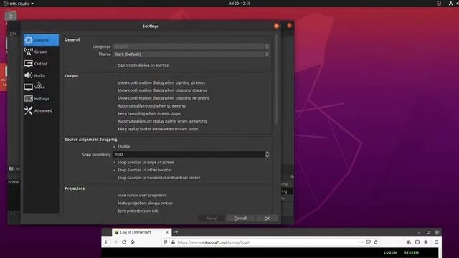Click browser Back arrow button

[107, 242]
